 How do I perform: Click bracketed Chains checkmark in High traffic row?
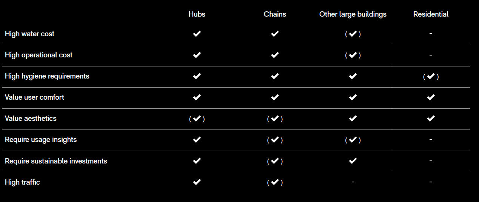coord(275,182)
